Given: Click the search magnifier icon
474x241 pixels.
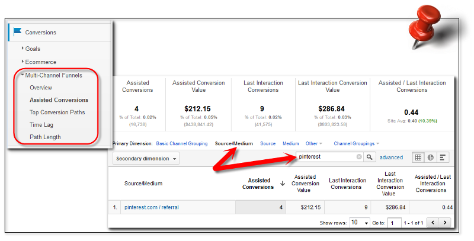Looking at the screenshot, I should pos(369,157).
